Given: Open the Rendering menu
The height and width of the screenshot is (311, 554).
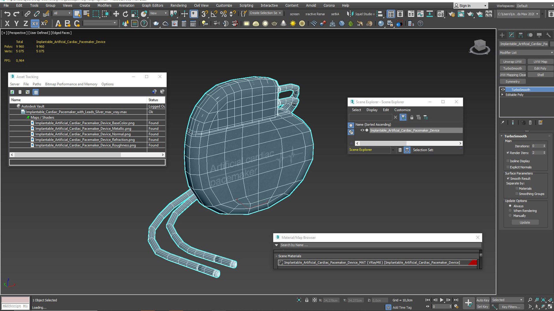Looking at the screenshot, I should [x=178, y=5].
